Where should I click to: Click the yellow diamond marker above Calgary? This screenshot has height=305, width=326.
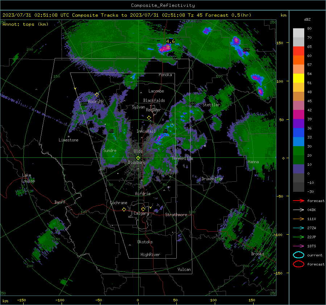pos(143,209)
